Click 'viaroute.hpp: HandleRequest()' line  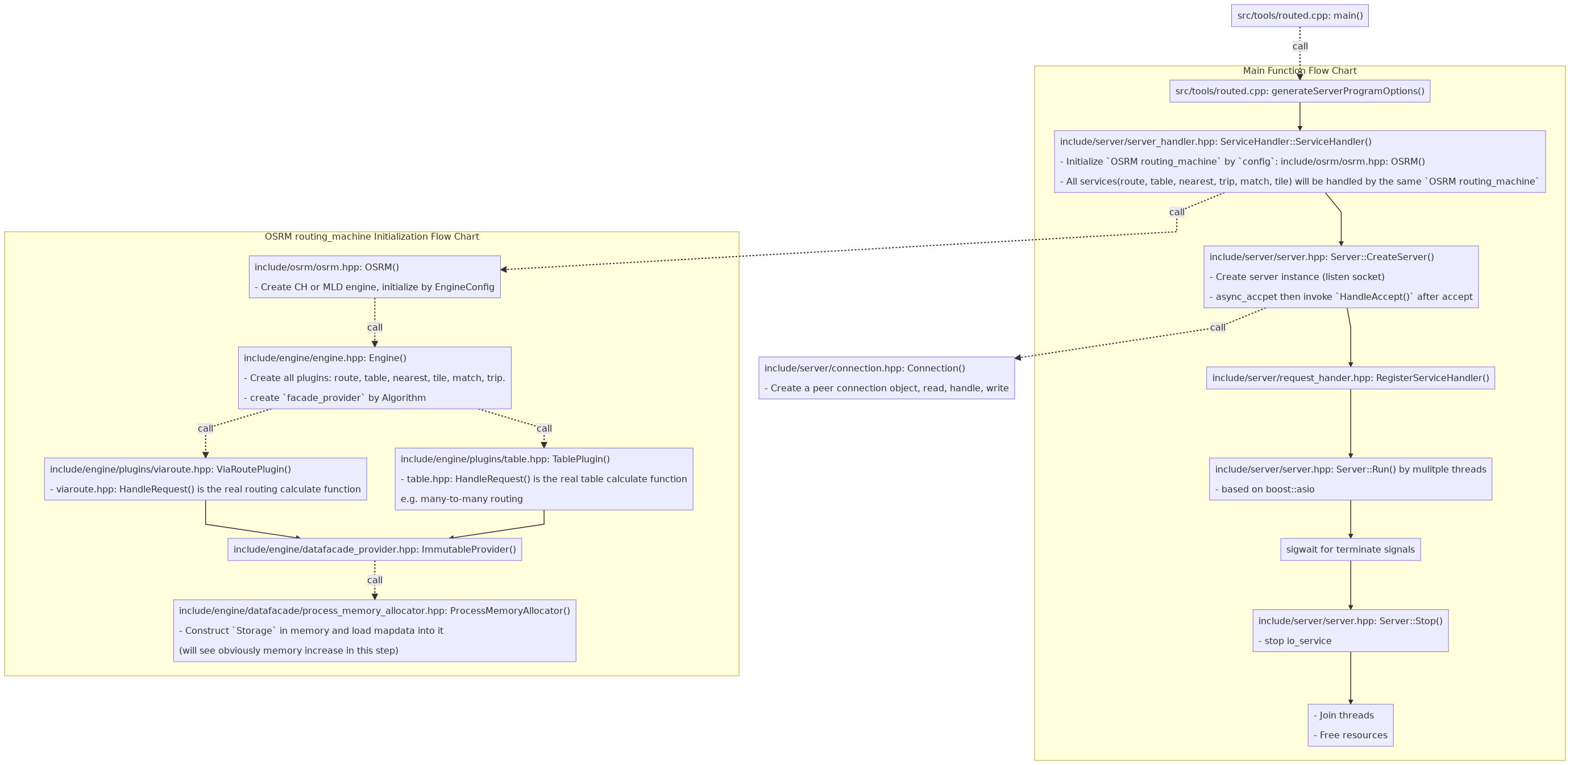(x=205, y=490)
